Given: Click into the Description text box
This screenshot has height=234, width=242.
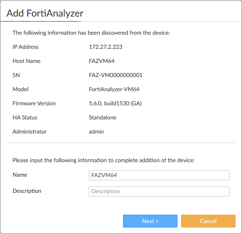Looking at the screenshot, I should [x=159, y=191].
